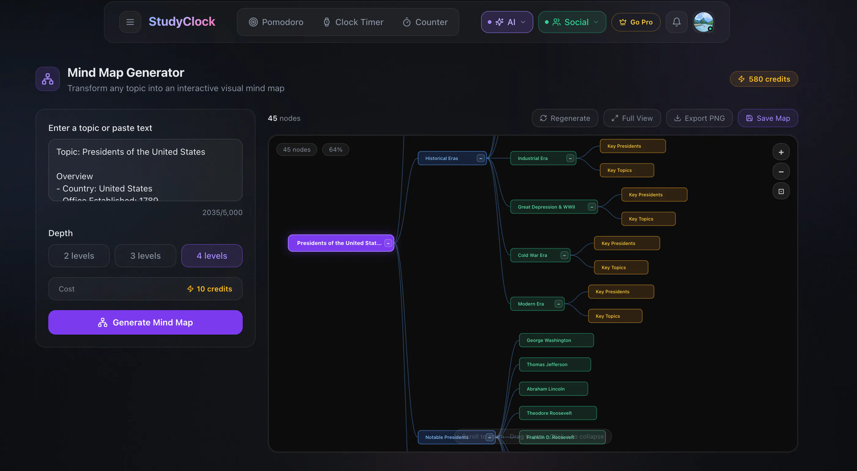The image size is (857, 471).
Task: Click the Save Map floppy disk icon
Action: click(749, 118)
